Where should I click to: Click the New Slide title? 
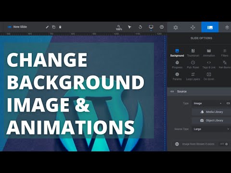(x=20, y=27)
